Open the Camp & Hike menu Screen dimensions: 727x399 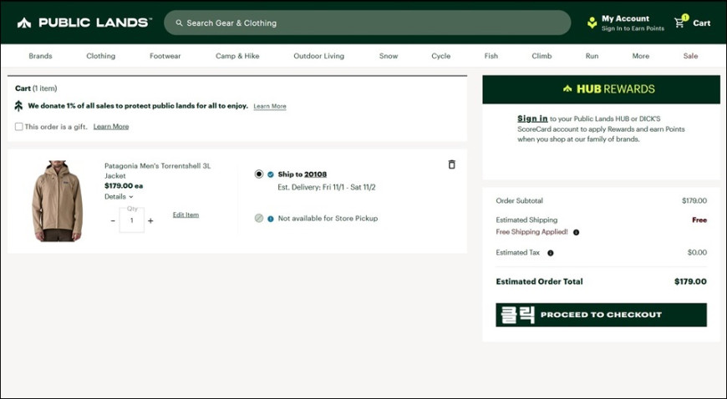(237, 56)
